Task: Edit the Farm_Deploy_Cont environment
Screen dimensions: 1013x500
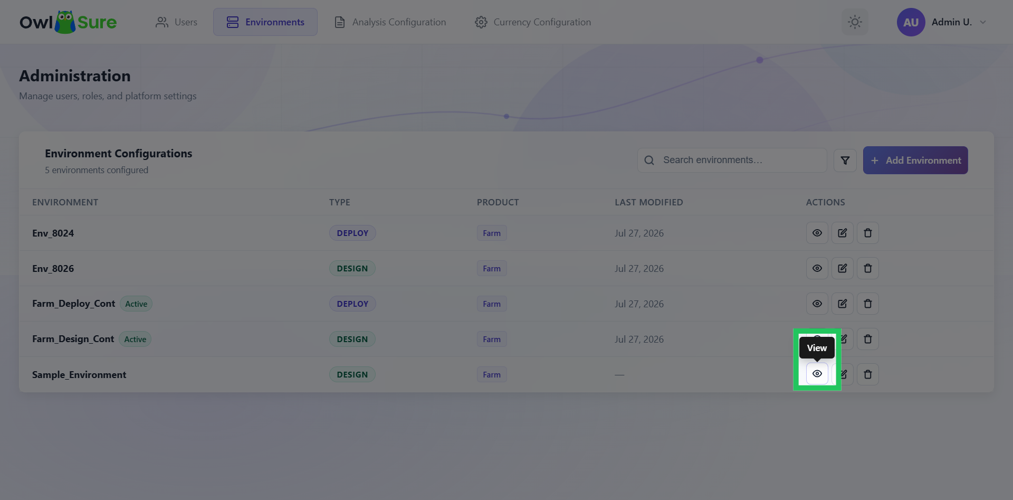Action: click(842, 304)
